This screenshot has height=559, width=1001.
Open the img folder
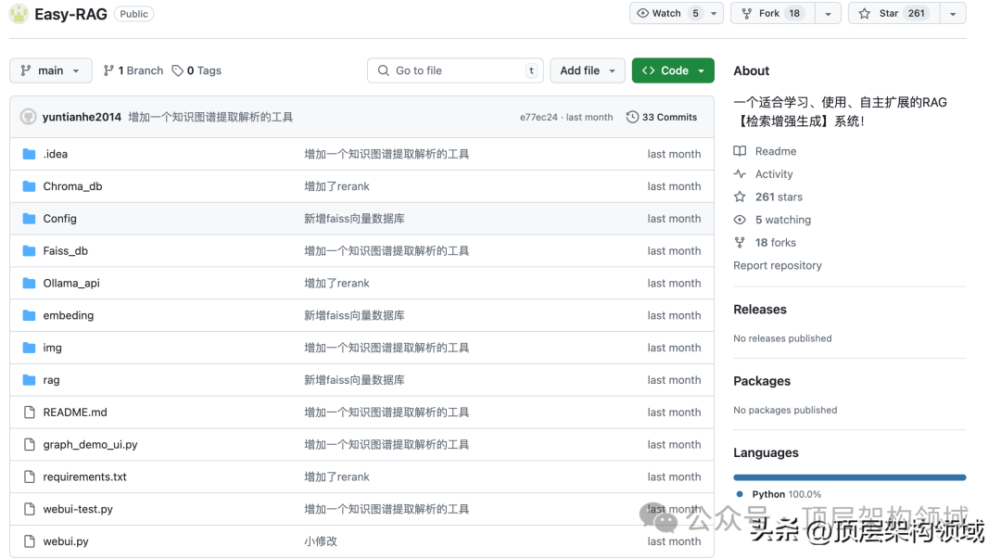(x=53, y=348)
